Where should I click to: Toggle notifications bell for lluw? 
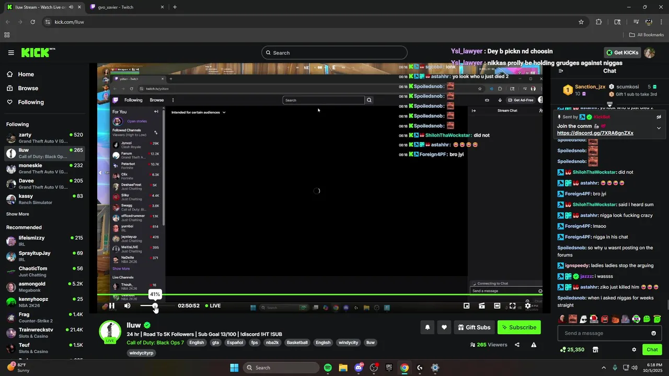tap(427, 327)
